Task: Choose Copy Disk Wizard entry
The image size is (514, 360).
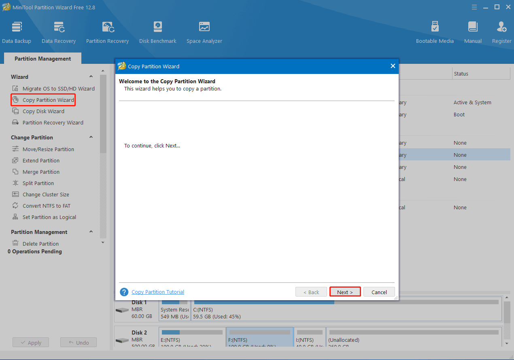Action: click(43, 111)
